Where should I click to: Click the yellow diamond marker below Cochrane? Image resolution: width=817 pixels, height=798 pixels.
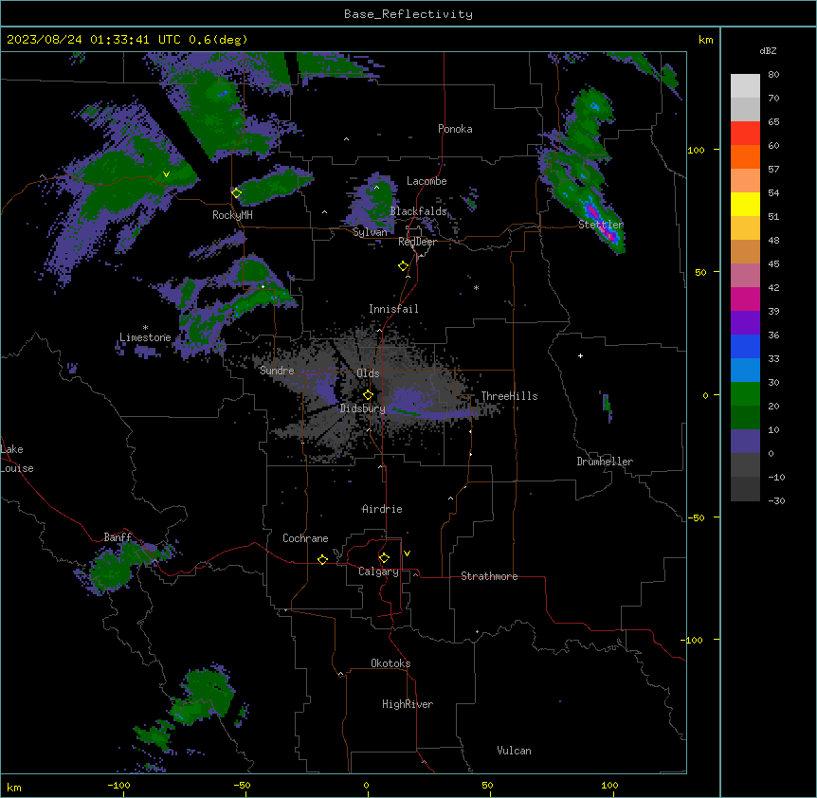click(322, 559)
